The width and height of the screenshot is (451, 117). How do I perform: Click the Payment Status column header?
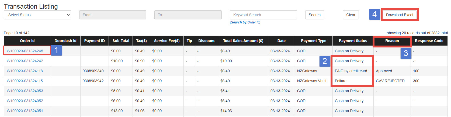[353, 41]
